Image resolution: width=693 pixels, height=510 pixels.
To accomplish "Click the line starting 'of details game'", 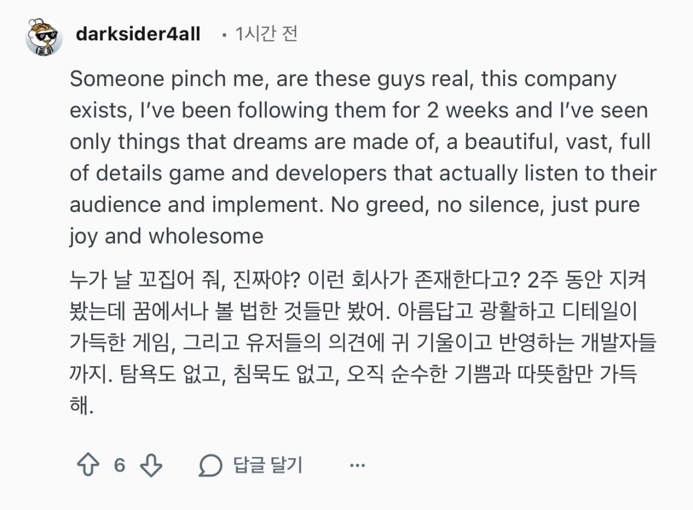I will (x=363, y=174).
